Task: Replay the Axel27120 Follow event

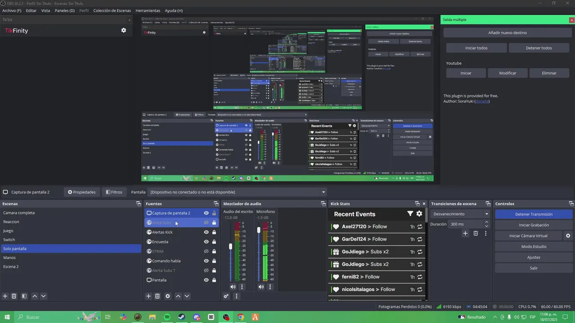Action: (420, 227)
